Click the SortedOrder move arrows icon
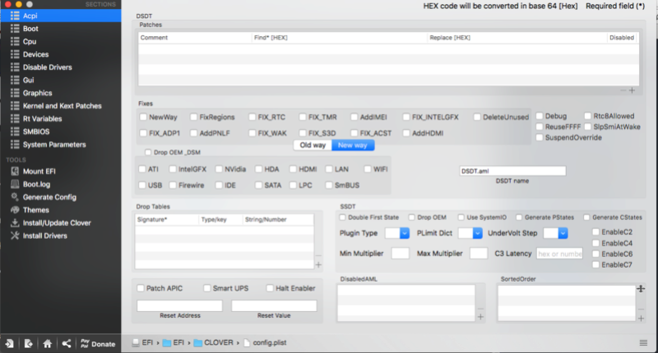 [x=641, y=288]
